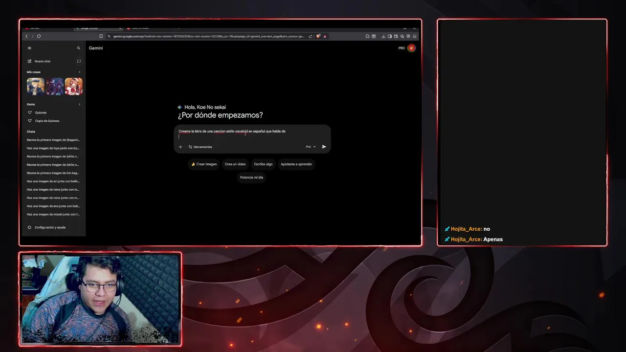This screenshot has height=352, width=626.
Task: Expand the Pro model selector dropdown
Action: [x=311, y=147]
